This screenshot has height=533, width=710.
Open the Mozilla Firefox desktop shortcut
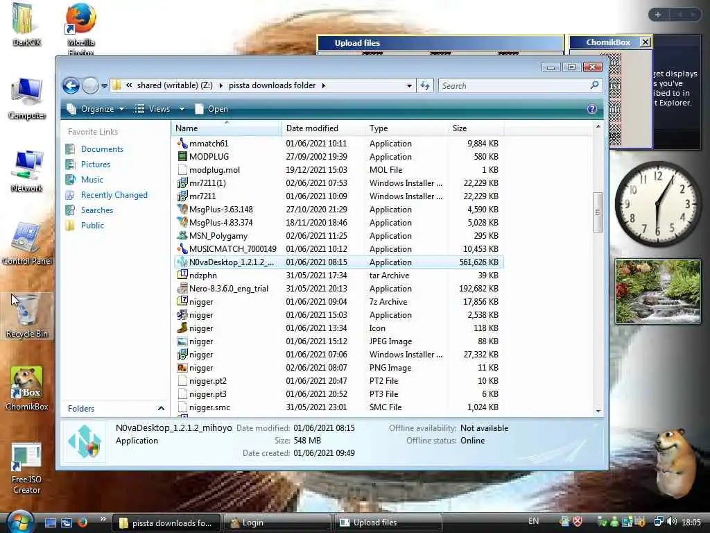point(80,29)
